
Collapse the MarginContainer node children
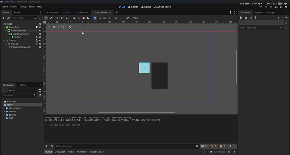coord(8,34)
